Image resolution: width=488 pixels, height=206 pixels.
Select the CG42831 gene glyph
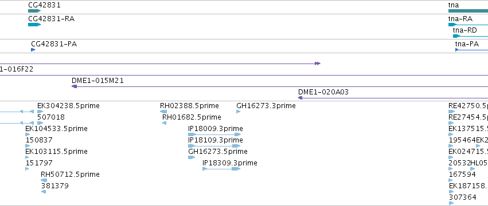click(34, 11)
